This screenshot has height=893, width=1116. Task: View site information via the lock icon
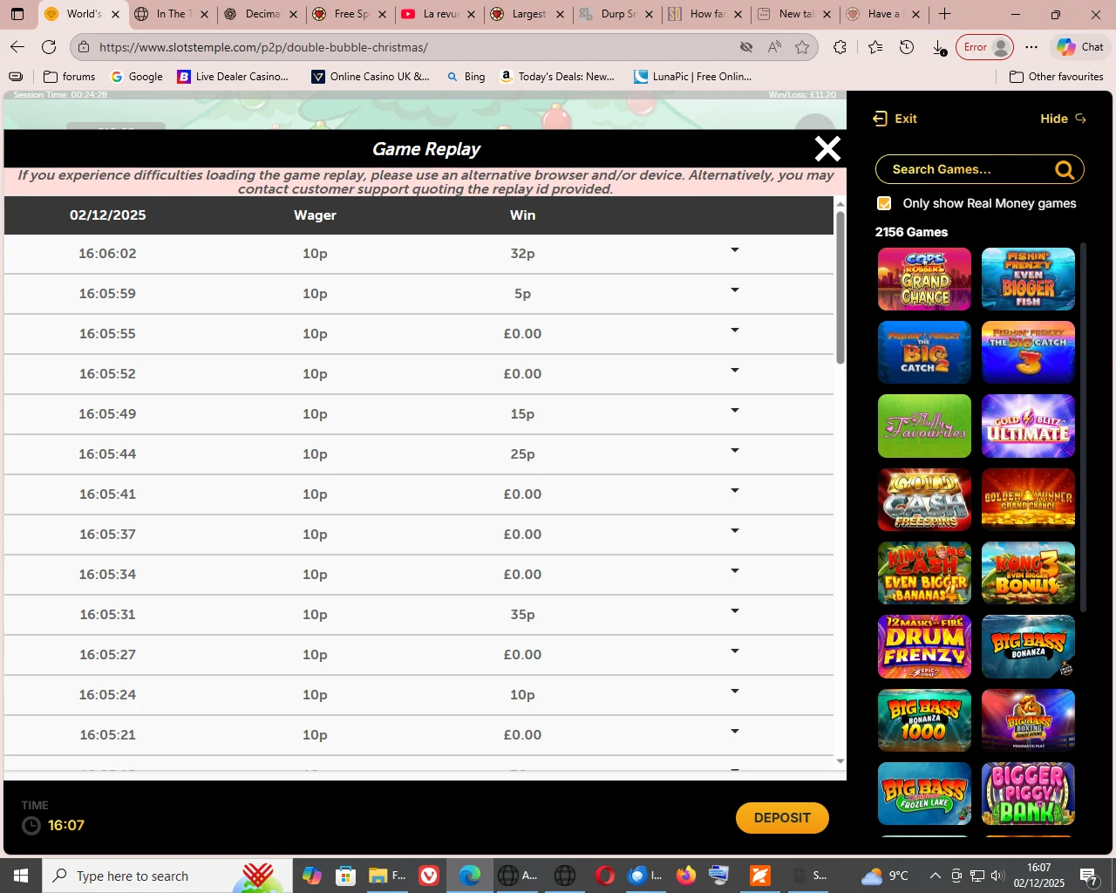pyautogui.click(x=83, y=47)
